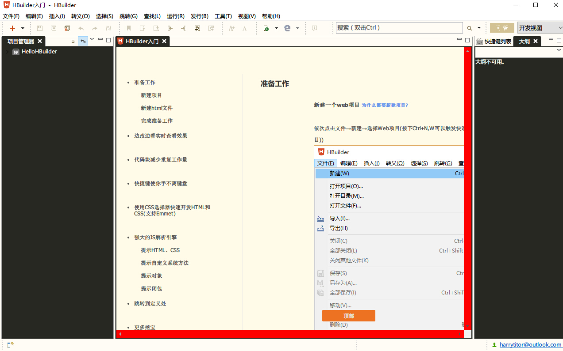563x351 pixels.
Task: Open the 开发视图 perspective dropdown
Action: point(540,28)
